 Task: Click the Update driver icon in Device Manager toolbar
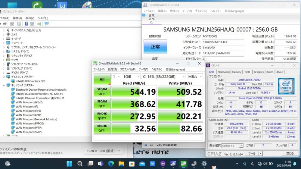pyautogui.click(x=39, y=24)
